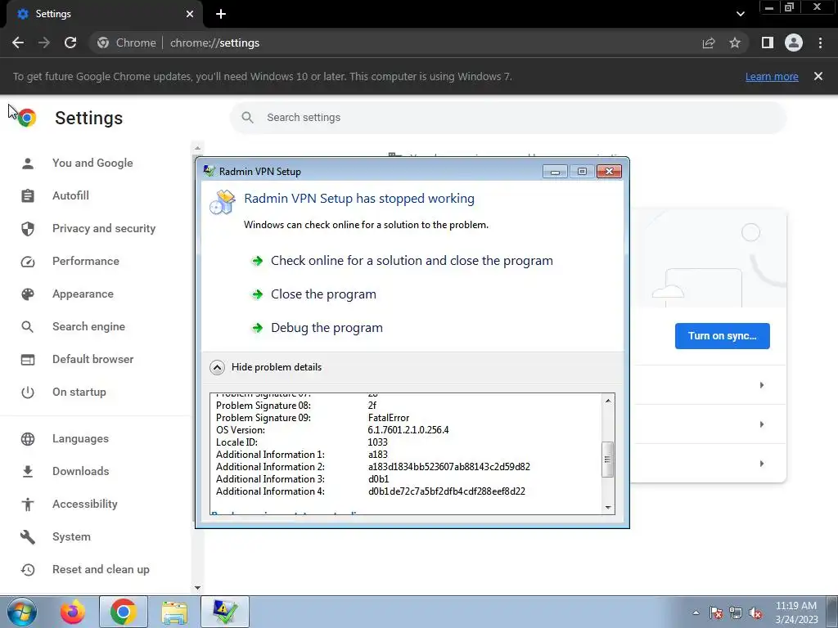Image resolution: width=838 pixels, height=628 pixels.
Task: Click the Performance gauge icon
Action: pyautogui.click(x=28, y=261)
